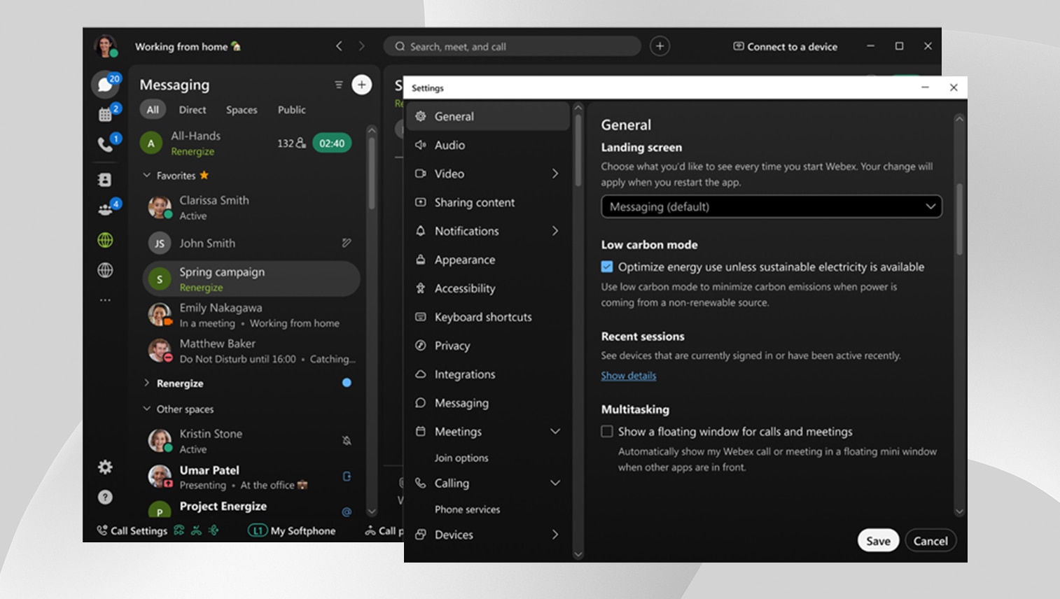1060x599 pixels.
Task: Open Audio settings category
Action: 488,145
